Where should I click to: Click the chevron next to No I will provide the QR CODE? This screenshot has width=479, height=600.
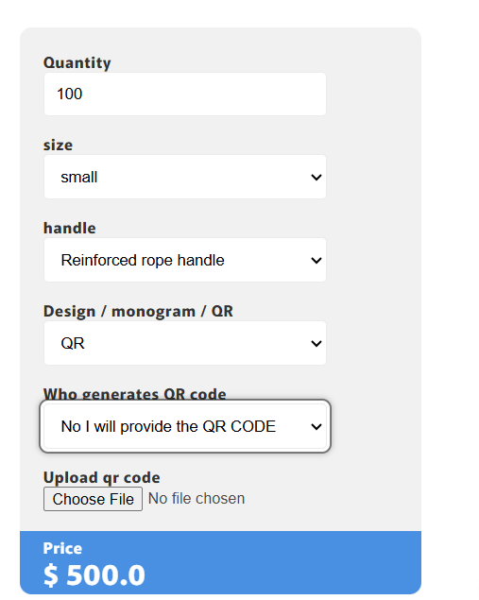pos(316,427)
